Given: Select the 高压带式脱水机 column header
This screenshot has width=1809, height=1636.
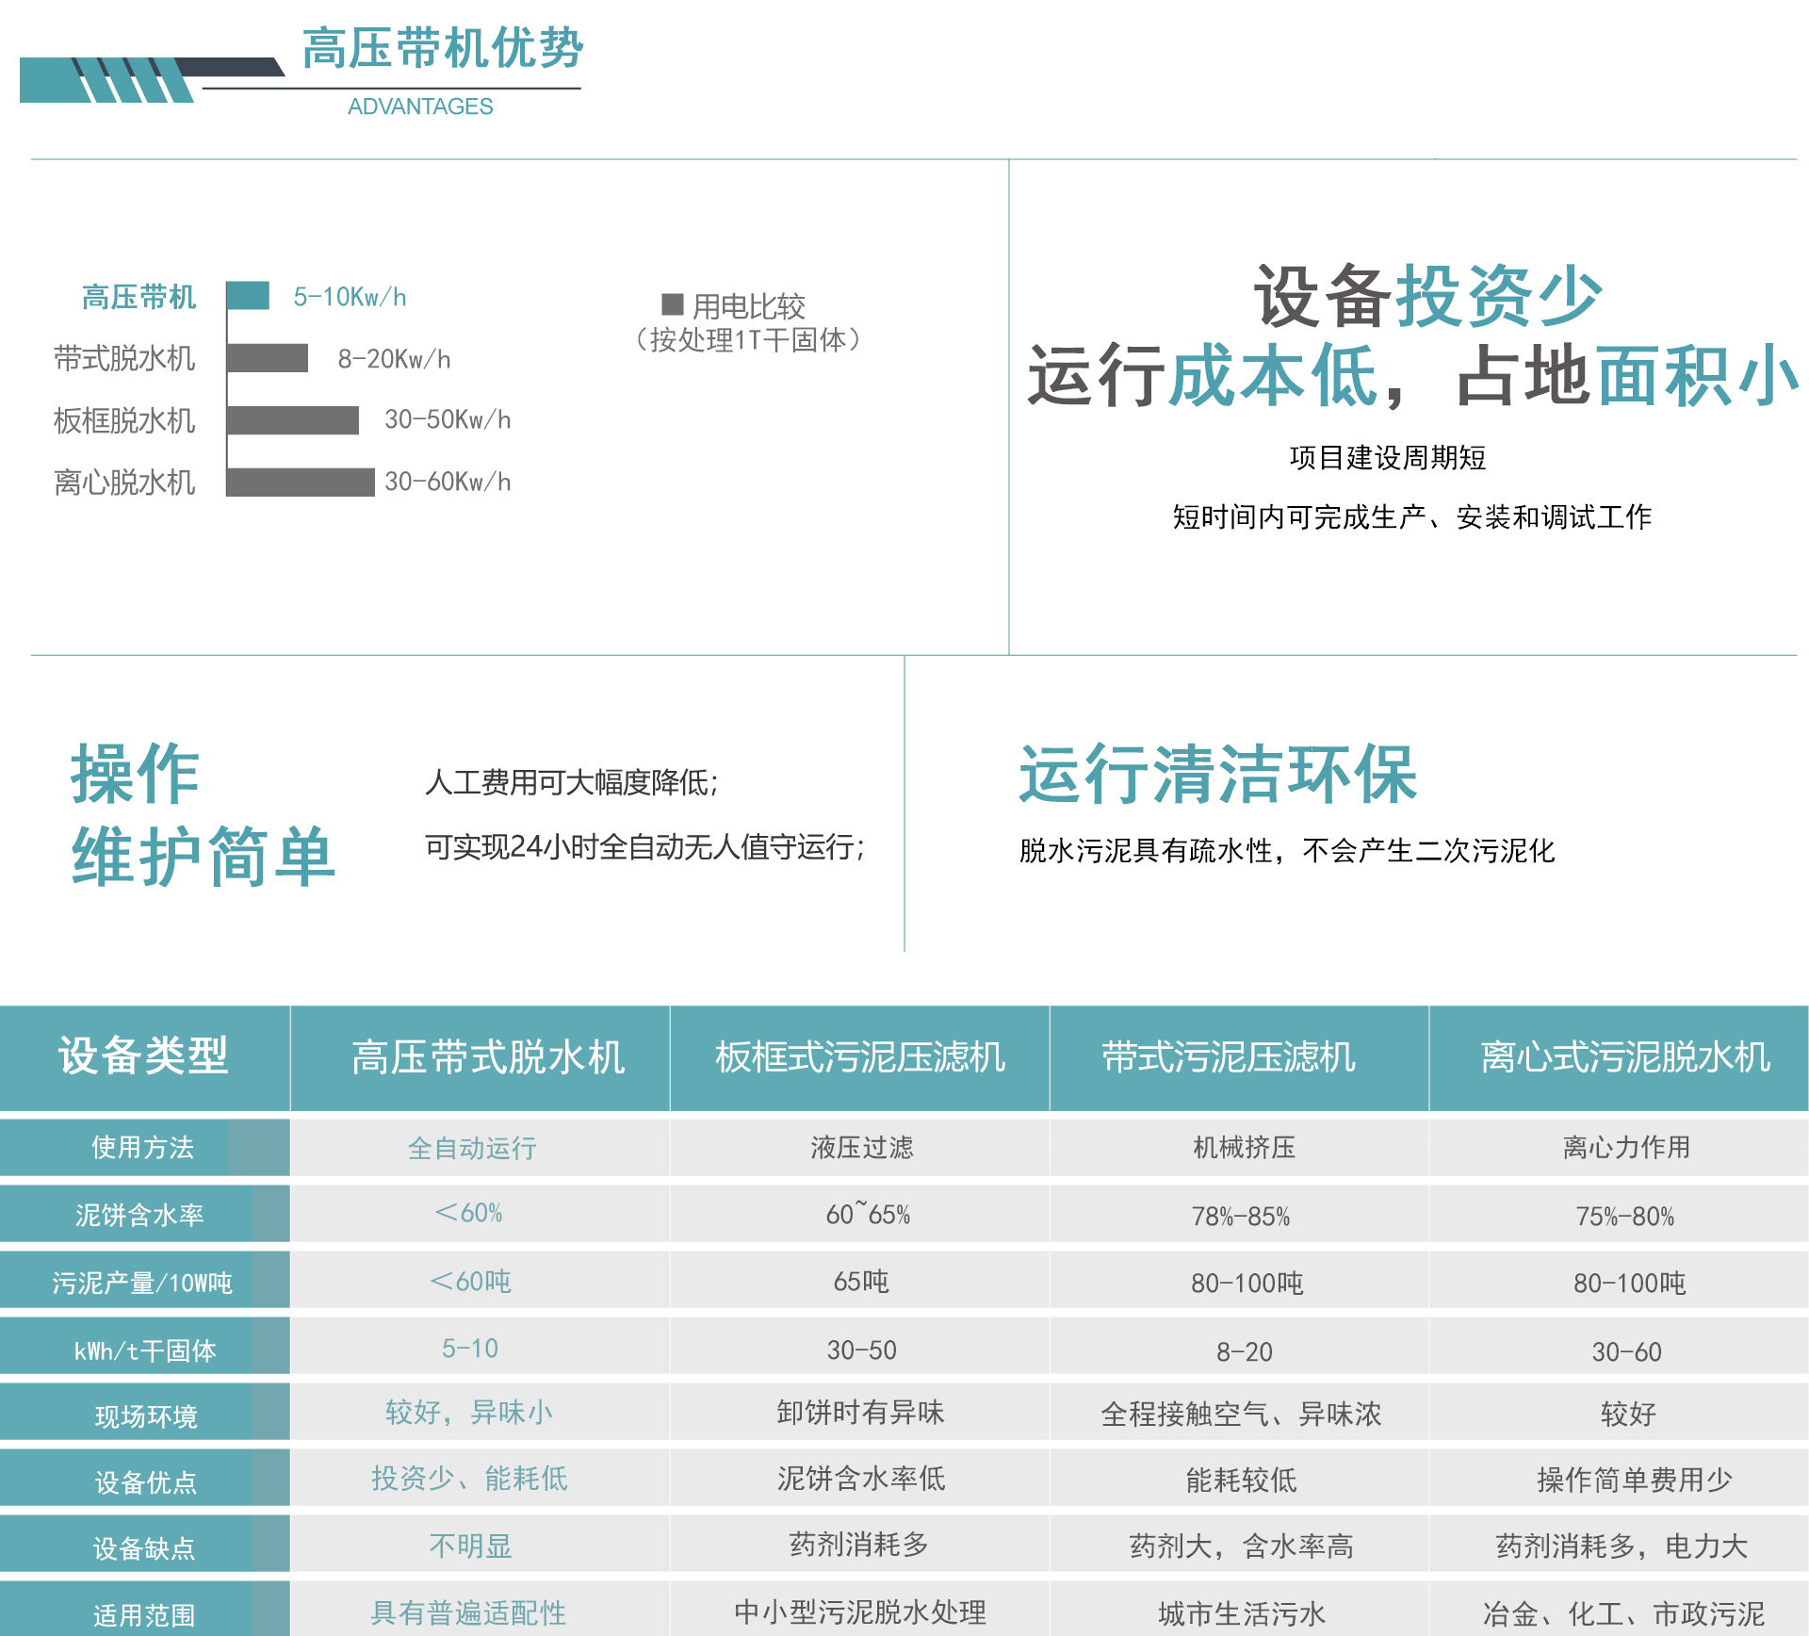Looking at the screenshot, I should (x=488, y=1057).
